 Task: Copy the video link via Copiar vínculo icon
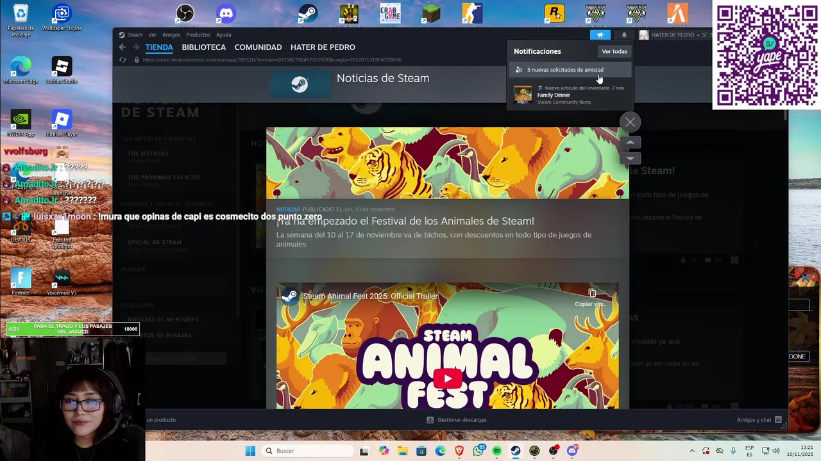[x=591, y=297]
